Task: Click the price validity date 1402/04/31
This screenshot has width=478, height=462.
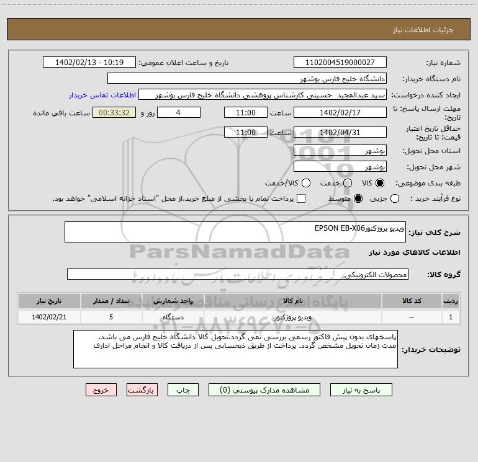Action: [x=340, y=132]
